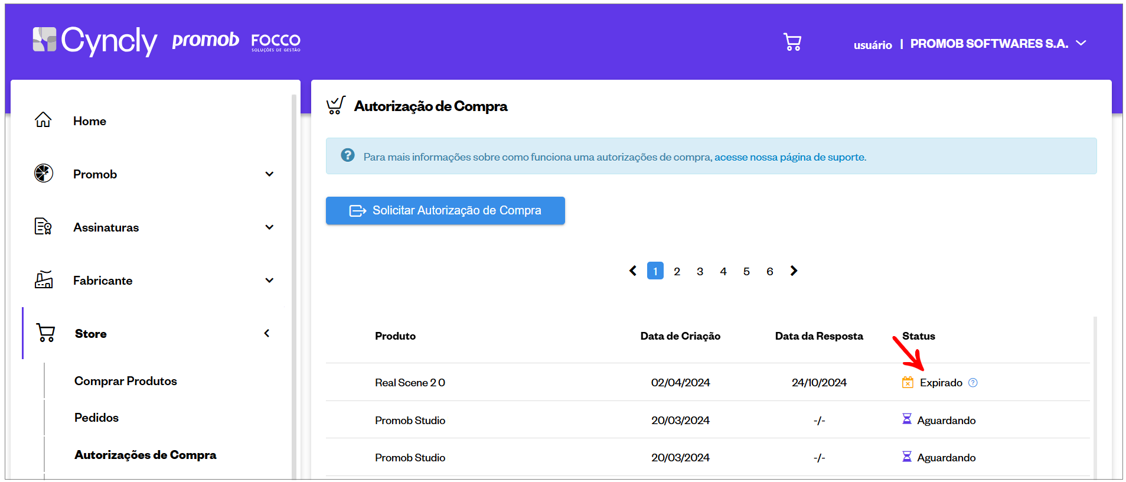Go to page 2
Viewport: 1126px width, 482px height.
click(677, 271)
